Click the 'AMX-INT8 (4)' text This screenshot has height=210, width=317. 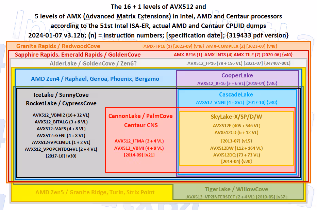pyautogui.click(x=218, y=55)
